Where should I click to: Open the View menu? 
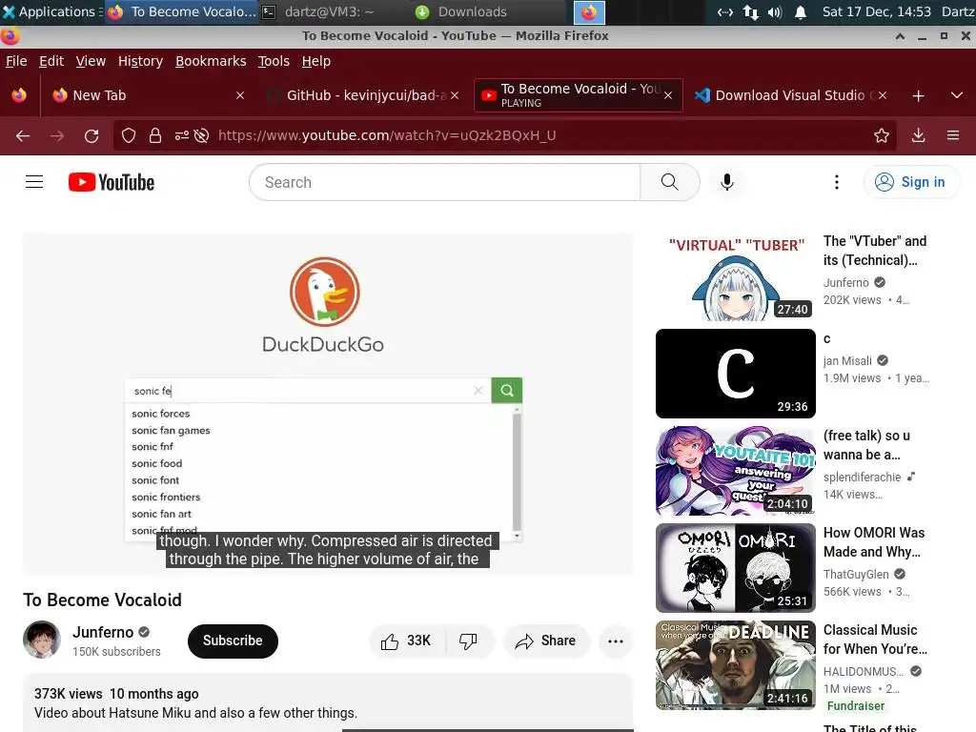(91, 61)
